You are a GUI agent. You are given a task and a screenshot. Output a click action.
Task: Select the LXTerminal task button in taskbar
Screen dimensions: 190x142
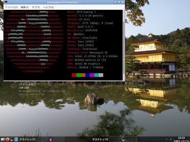pyautogui.click(x=123, y=139)
